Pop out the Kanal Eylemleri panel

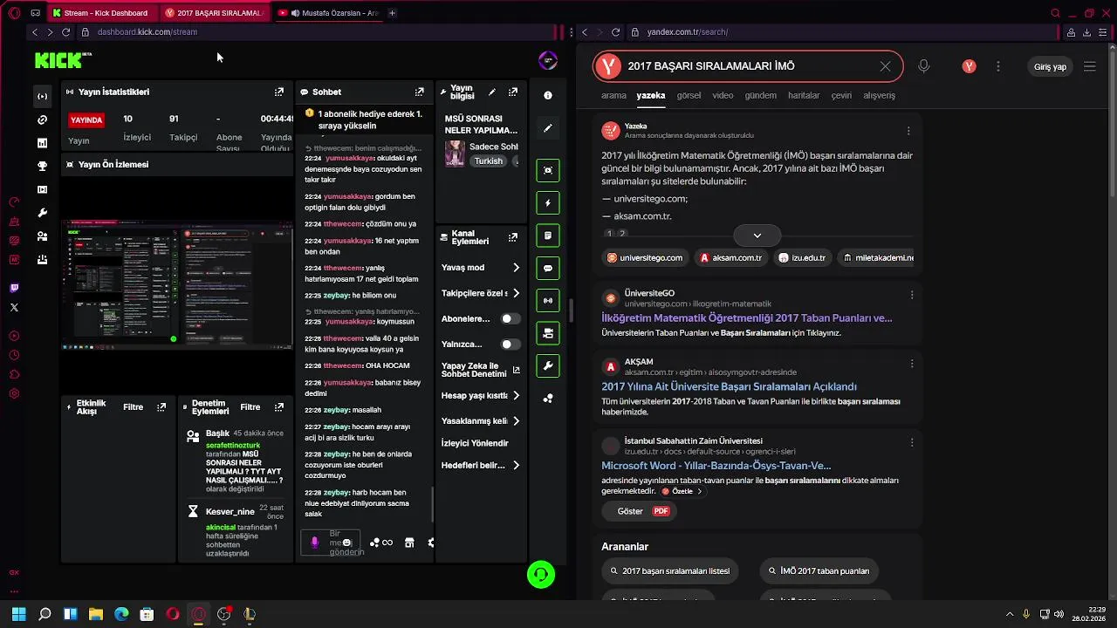513,236
